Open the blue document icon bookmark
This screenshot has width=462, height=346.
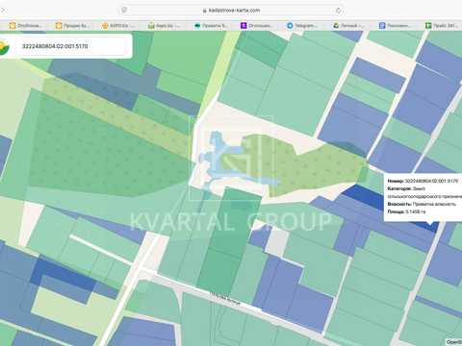pyautogui.click(x=395, y=26)
